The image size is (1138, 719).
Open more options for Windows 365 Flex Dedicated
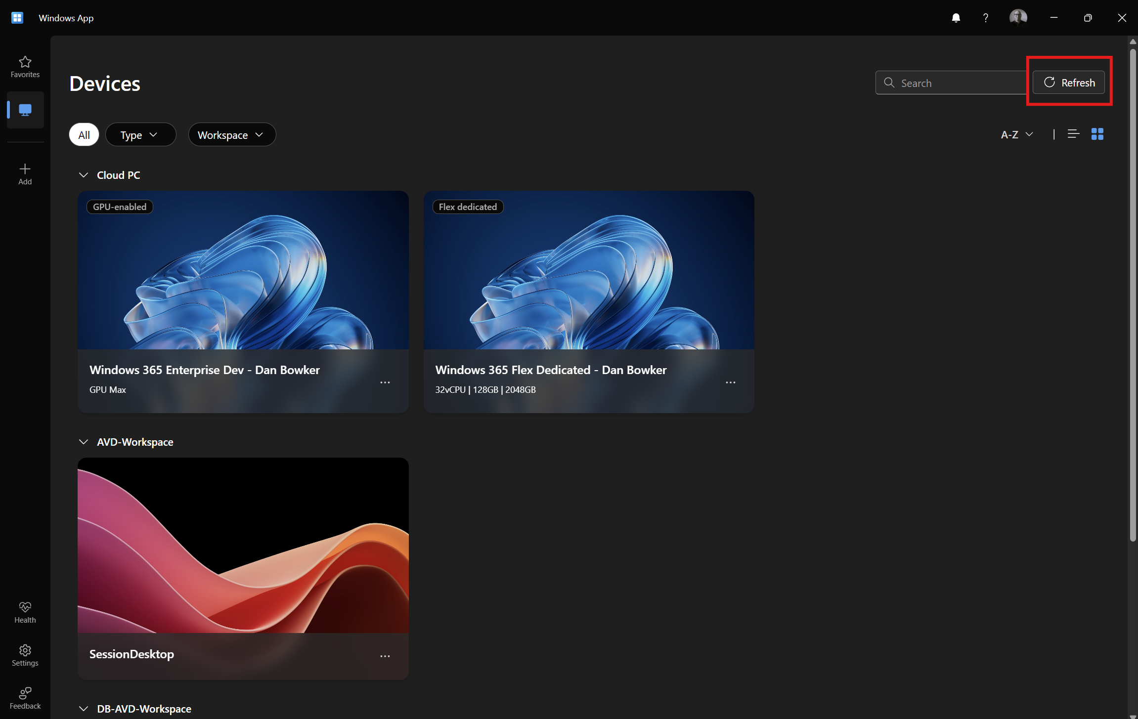coord(731,382)
